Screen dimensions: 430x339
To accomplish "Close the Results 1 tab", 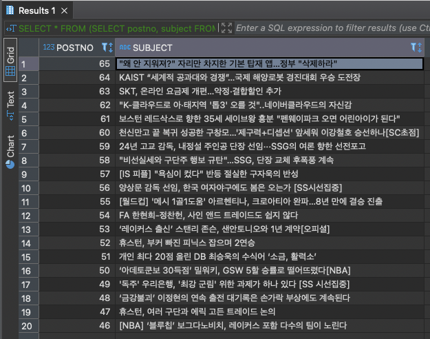I will 64,11.
